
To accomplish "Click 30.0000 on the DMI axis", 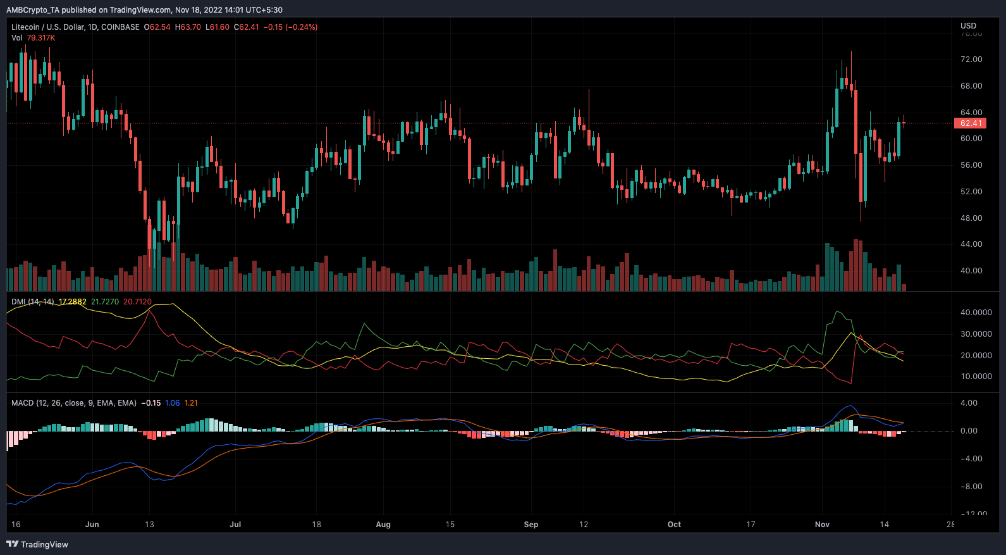I will click(976, 334).
